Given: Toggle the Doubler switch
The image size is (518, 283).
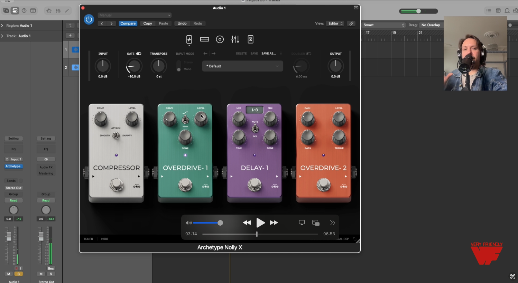Looking at the screenshot, I should 308,54.
